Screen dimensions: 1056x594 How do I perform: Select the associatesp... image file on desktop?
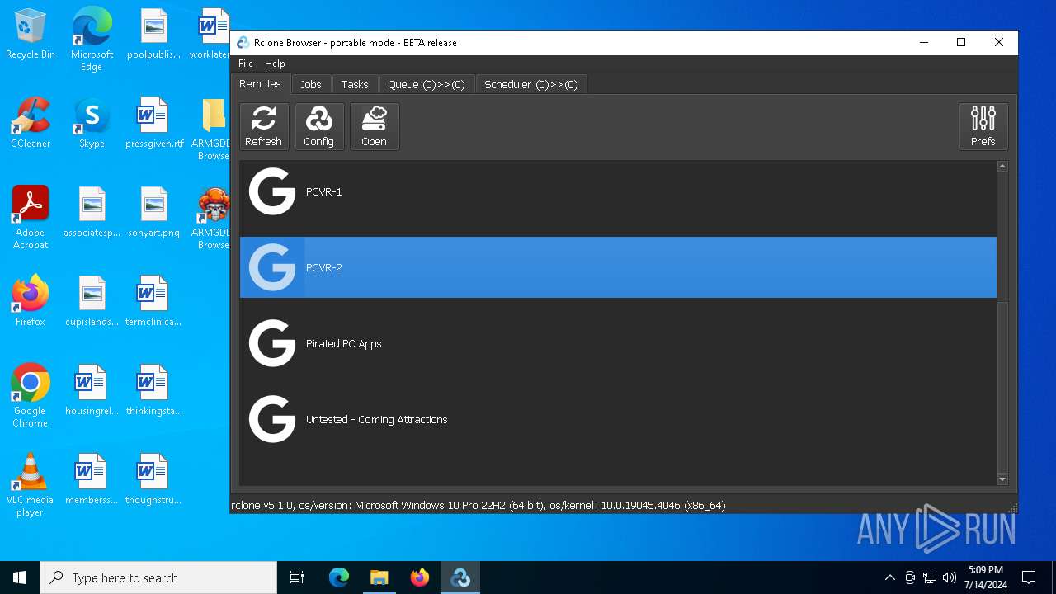[92, 212]
